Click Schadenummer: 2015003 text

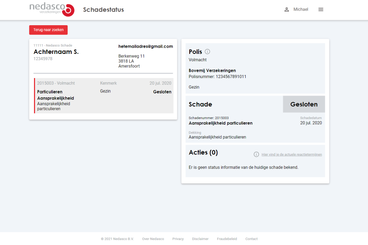209,118
